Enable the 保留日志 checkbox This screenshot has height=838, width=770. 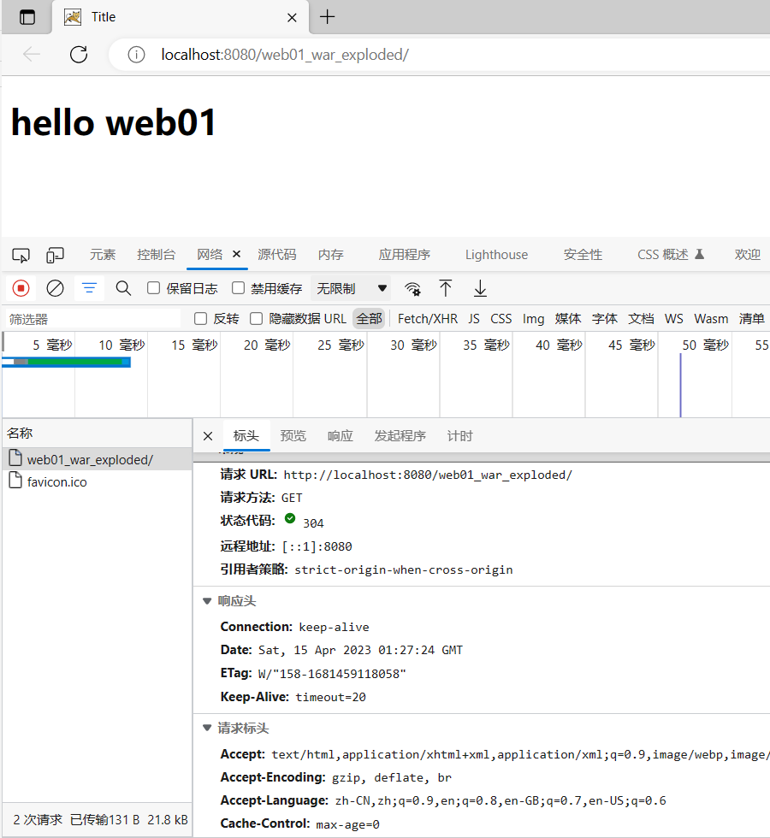point(154,288)
